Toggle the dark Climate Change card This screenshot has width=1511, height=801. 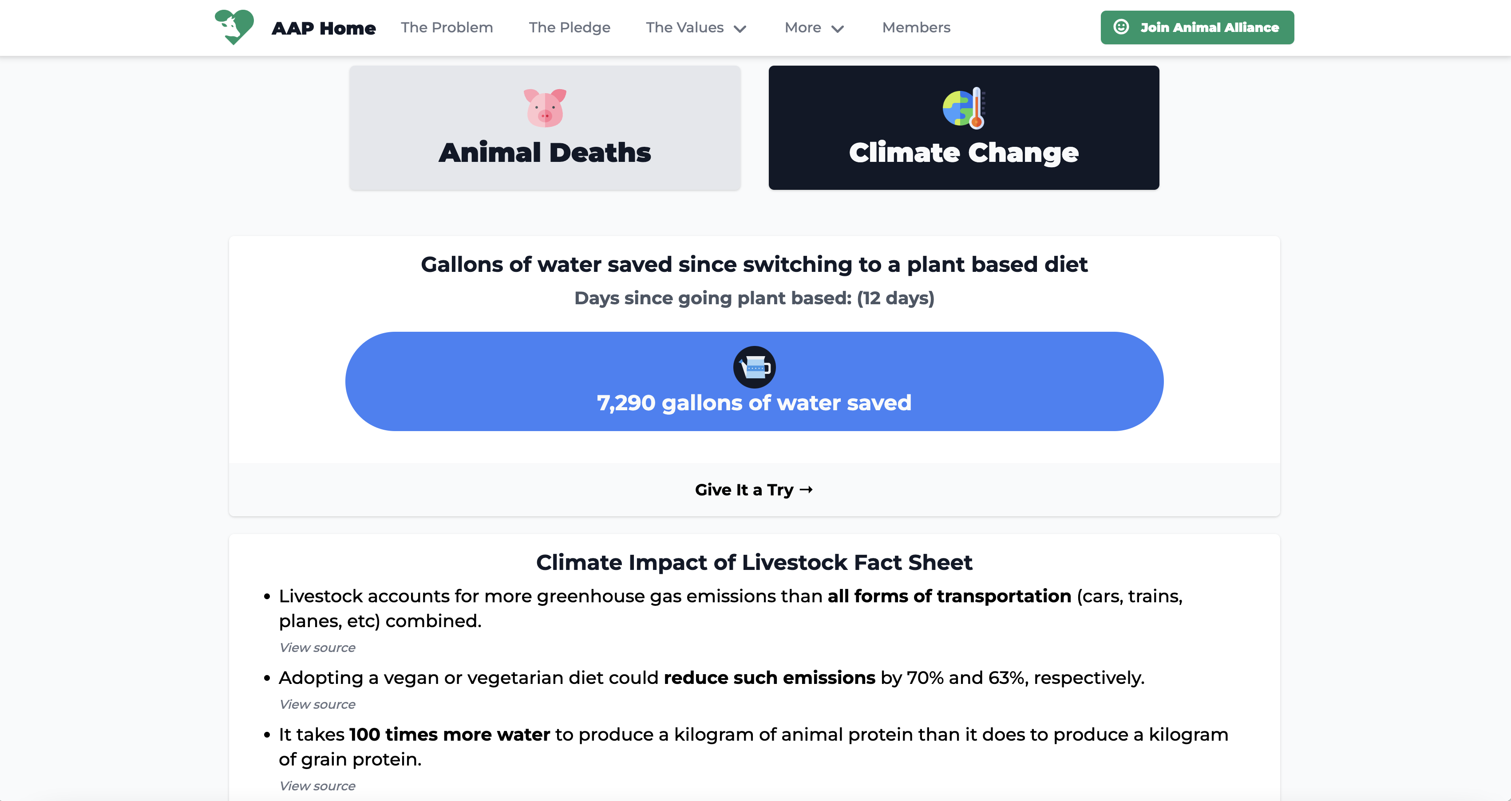(964, 128)
